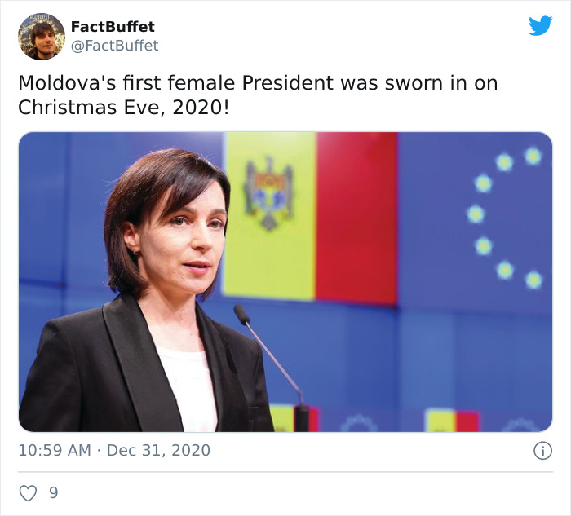Open the FactBuffet profile avatar

[x=42, y=37]
